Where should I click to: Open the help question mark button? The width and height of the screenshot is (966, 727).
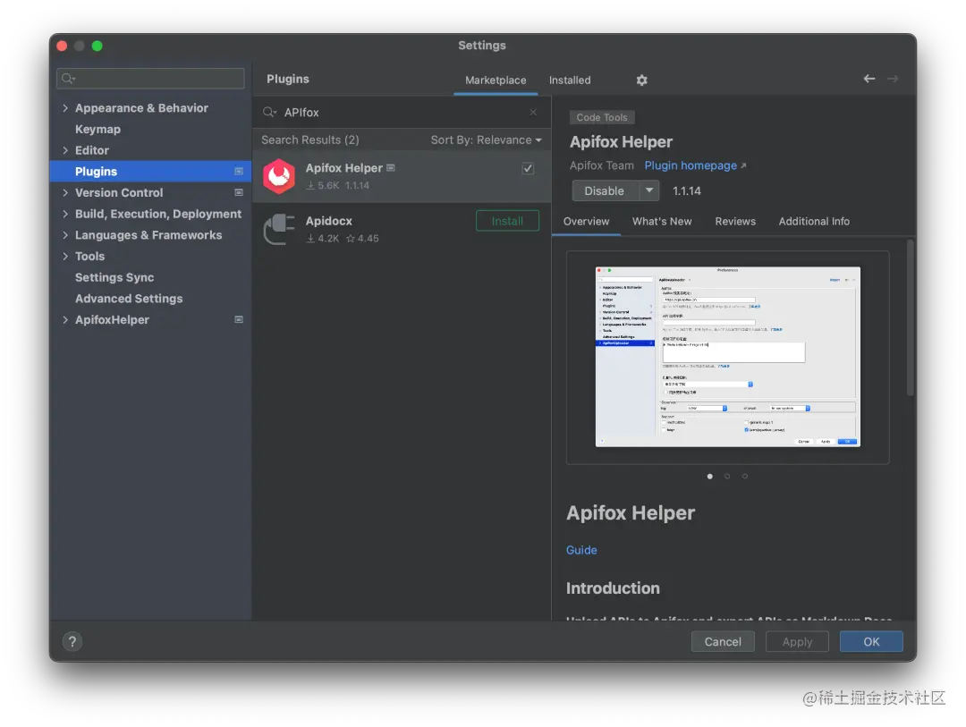72,641
